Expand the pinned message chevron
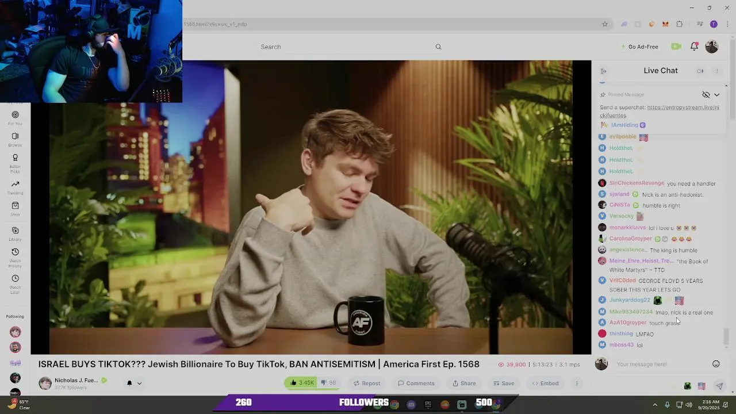 point(716,95)
